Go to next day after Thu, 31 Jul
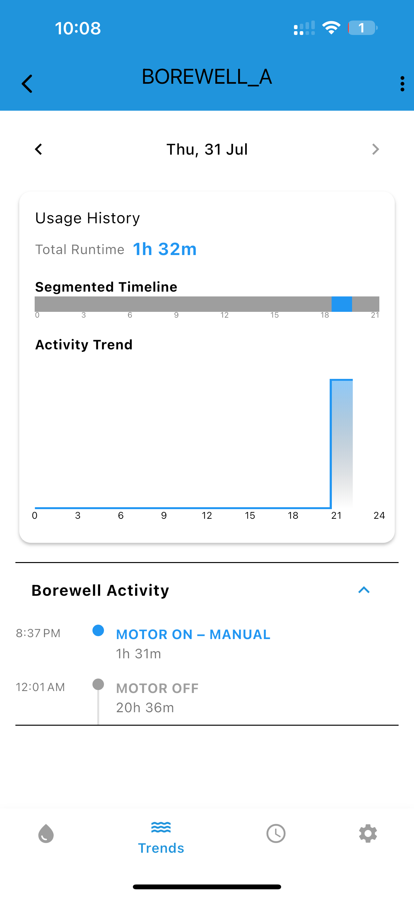The height and width of the screenshot is (897, 414). 375,149
